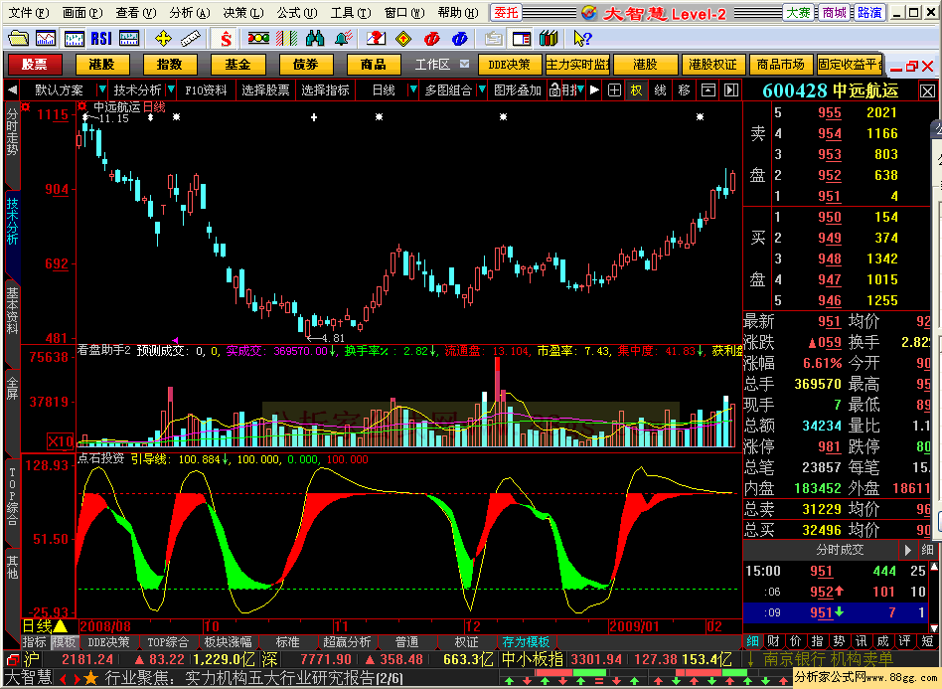Expand the 技术分析 dropdown arrow
Screen dimensions: 942x689
tap(171, 90)
